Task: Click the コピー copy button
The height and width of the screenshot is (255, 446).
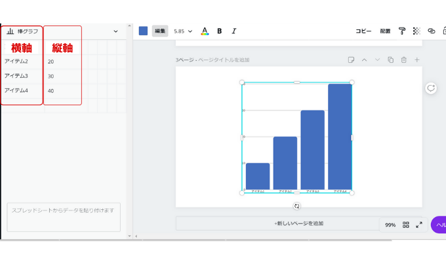Action: pyautogui.click(x=363, y=31)
